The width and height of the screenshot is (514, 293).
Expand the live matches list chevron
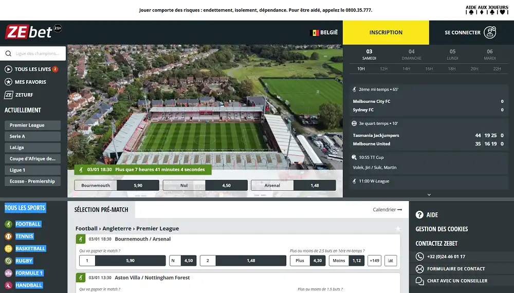click(429, 195)
